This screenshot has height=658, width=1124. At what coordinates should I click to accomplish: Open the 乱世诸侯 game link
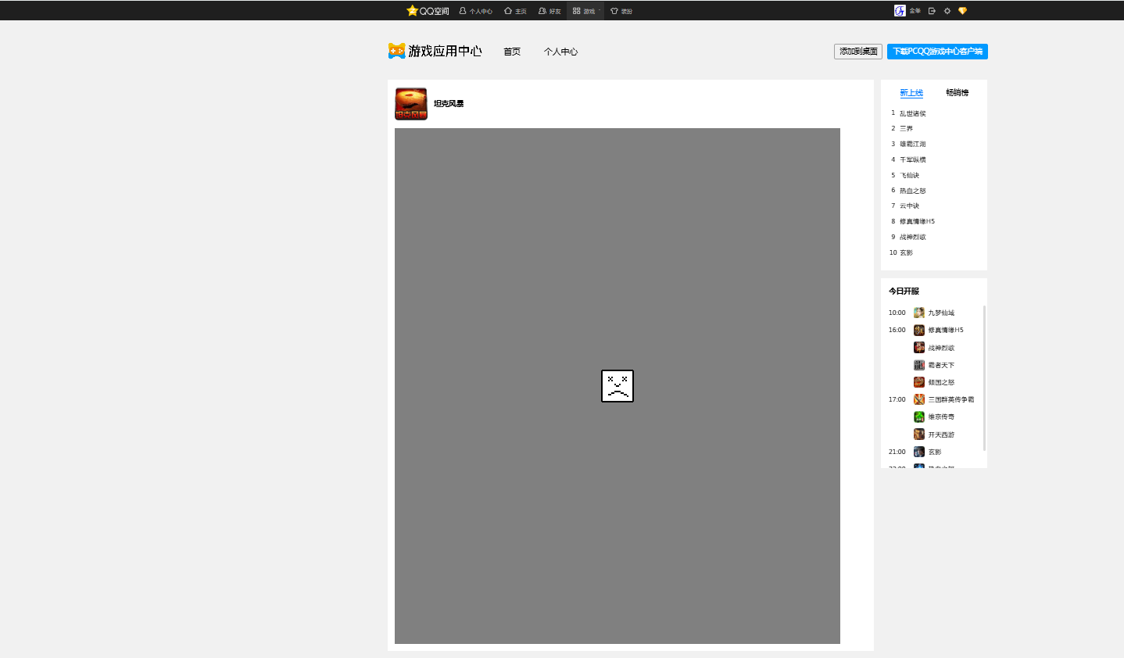tap(912, 113)
